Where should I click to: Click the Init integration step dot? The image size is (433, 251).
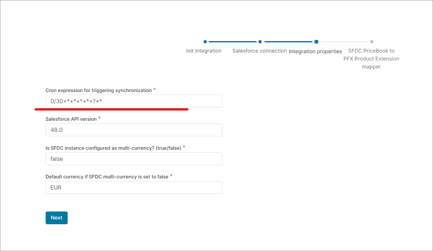coord(205,42)
